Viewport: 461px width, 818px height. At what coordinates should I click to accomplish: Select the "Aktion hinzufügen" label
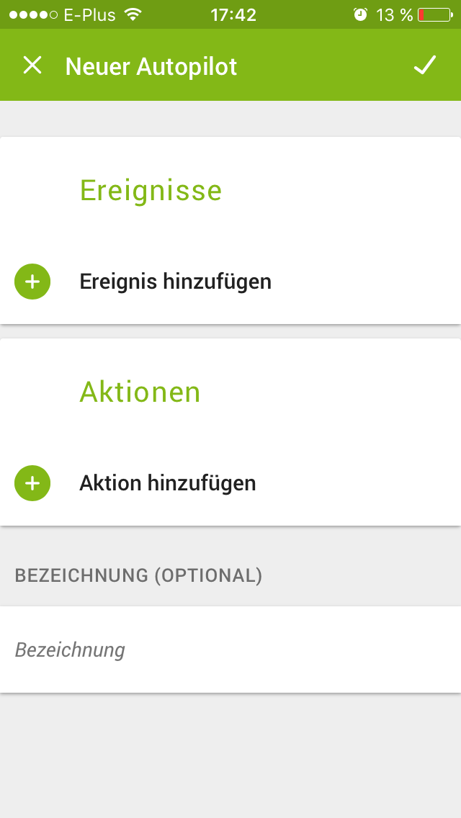pos(167,482)
